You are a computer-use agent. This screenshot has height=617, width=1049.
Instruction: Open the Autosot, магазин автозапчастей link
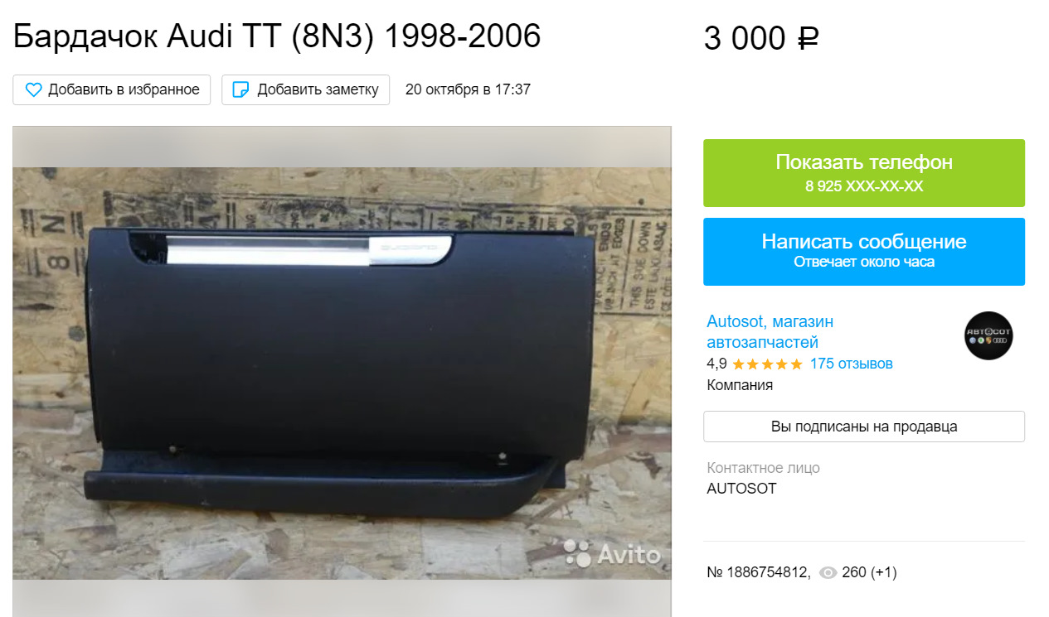click(770, 331)
